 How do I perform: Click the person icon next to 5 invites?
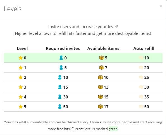click(x=61, y=67)
